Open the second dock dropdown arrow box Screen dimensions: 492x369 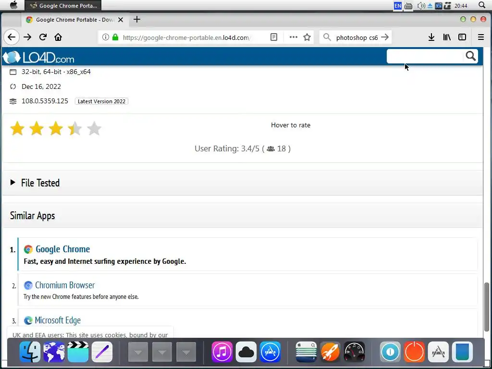click(162, 352)
